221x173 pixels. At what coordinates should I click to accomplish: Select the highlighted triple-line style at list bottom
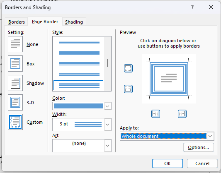[x=78, y=85]
